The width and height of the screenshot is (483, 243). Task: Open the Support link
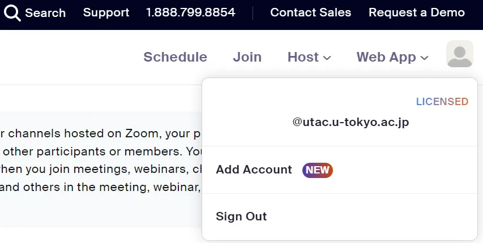(x=106, y=12)
